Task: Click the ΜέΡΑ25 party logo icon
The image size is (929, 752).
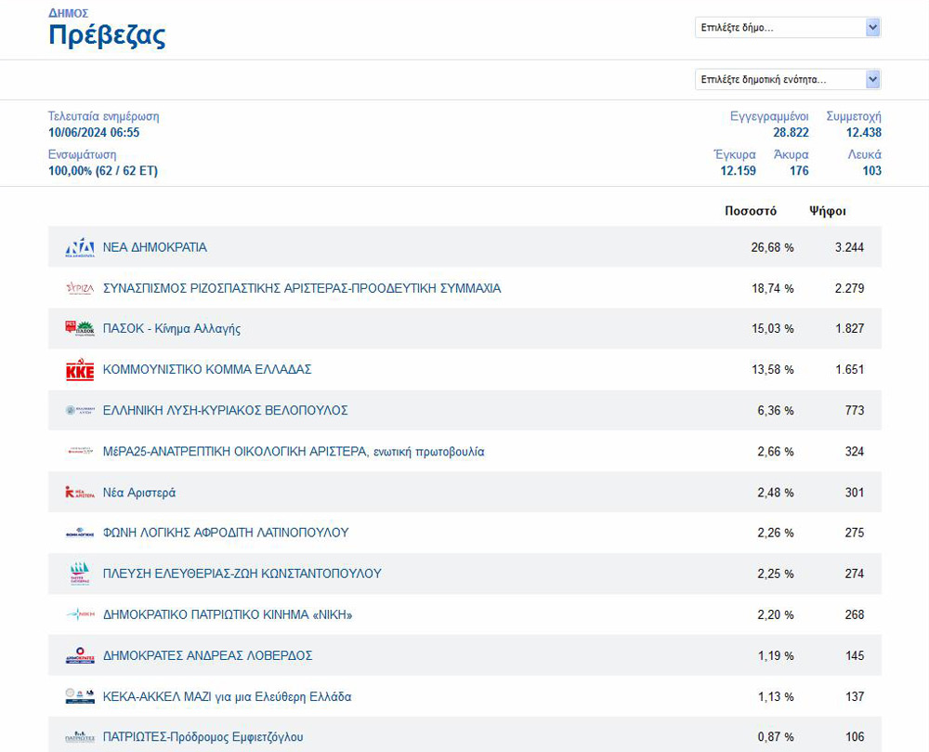Action: click(80, 452)
